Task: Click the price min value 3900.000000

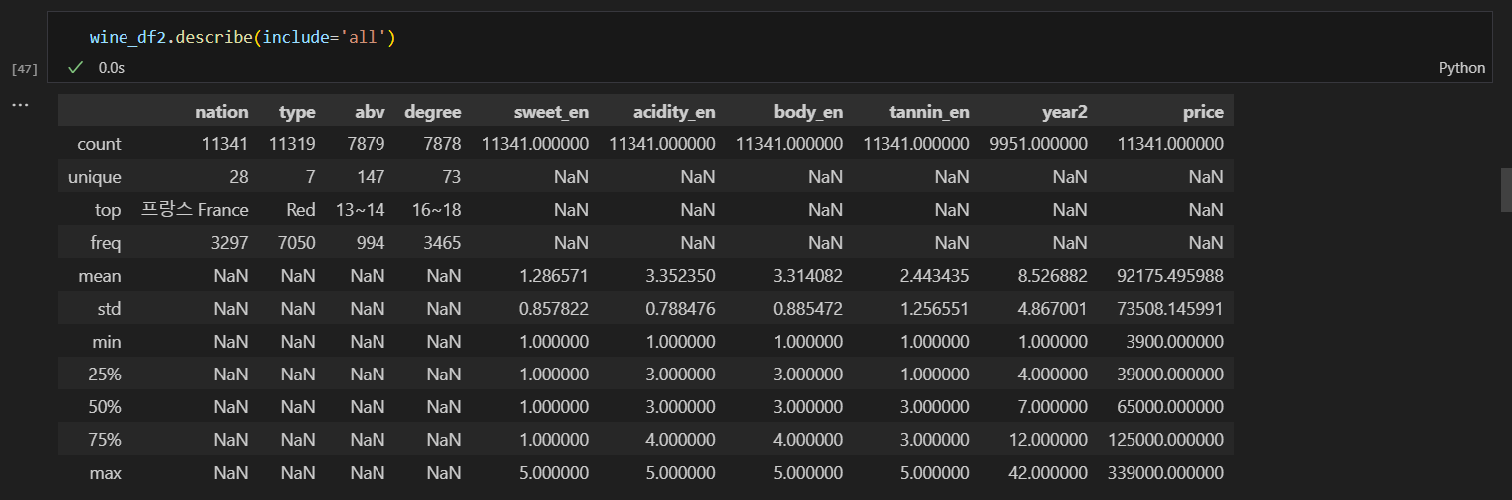Action: pyautogui.click(x=1176, y=342)
